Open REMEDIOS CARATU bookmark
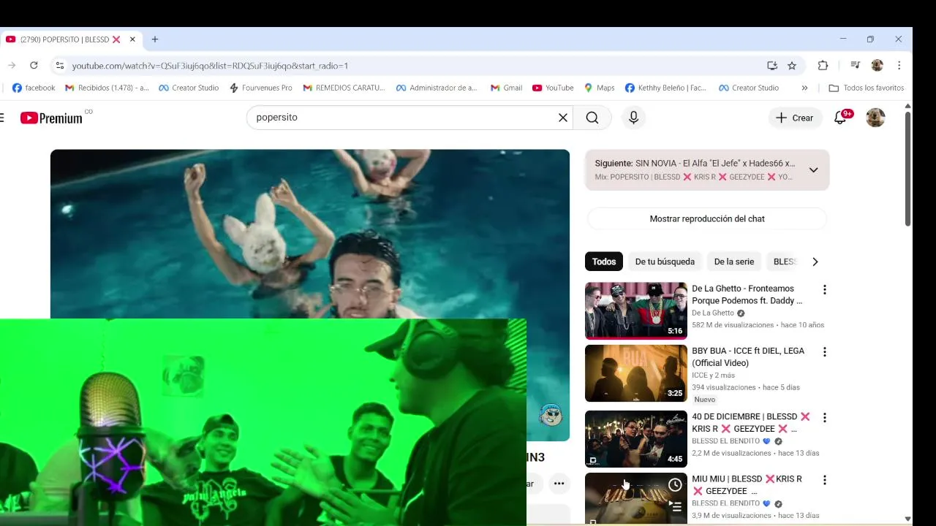 (x=344, y=88)
